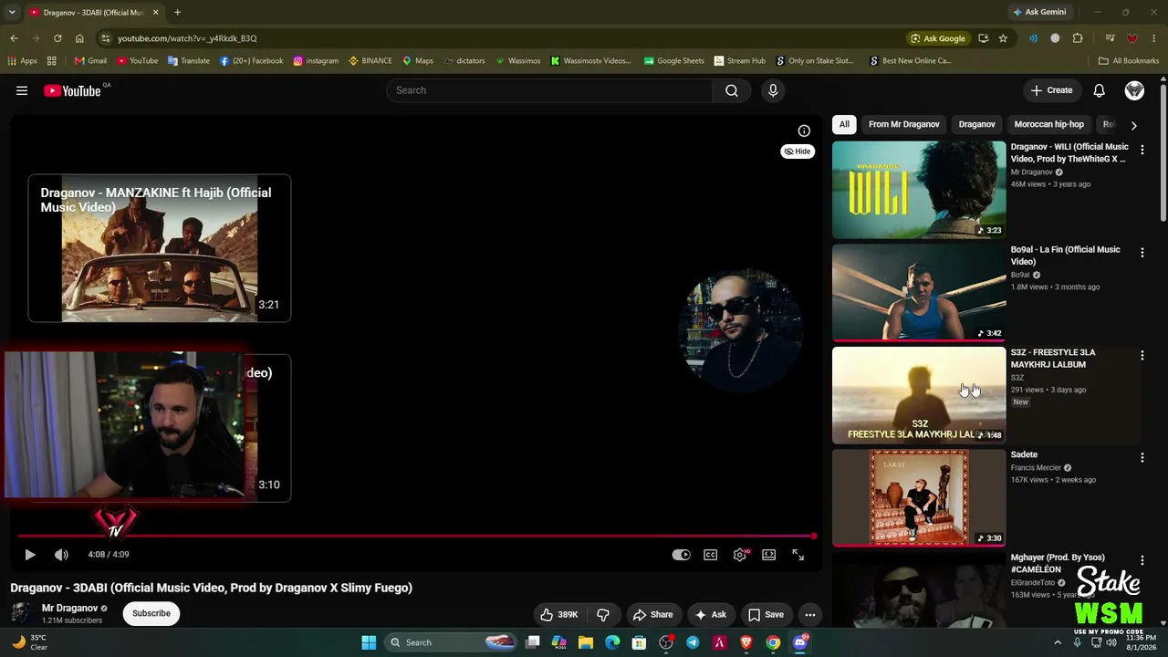Image resolution: width=1168 pixels, height=657 pixels.
Task: Reload the current page
Action: [x=57, y=38]
